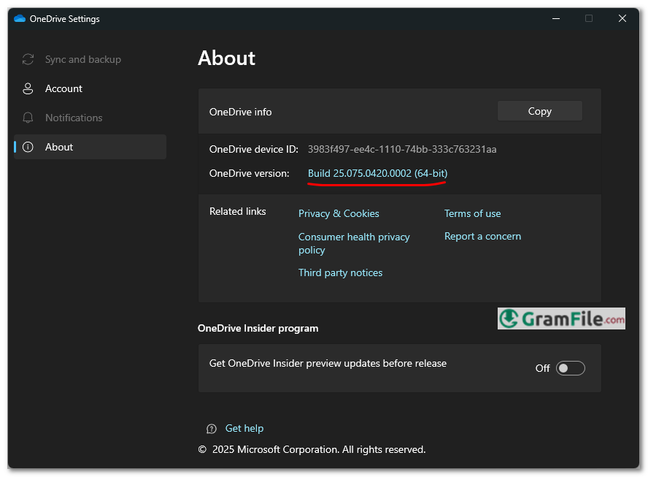Close the OneDrive Settings window
648x477 pixels.
[x=622, y=18]
